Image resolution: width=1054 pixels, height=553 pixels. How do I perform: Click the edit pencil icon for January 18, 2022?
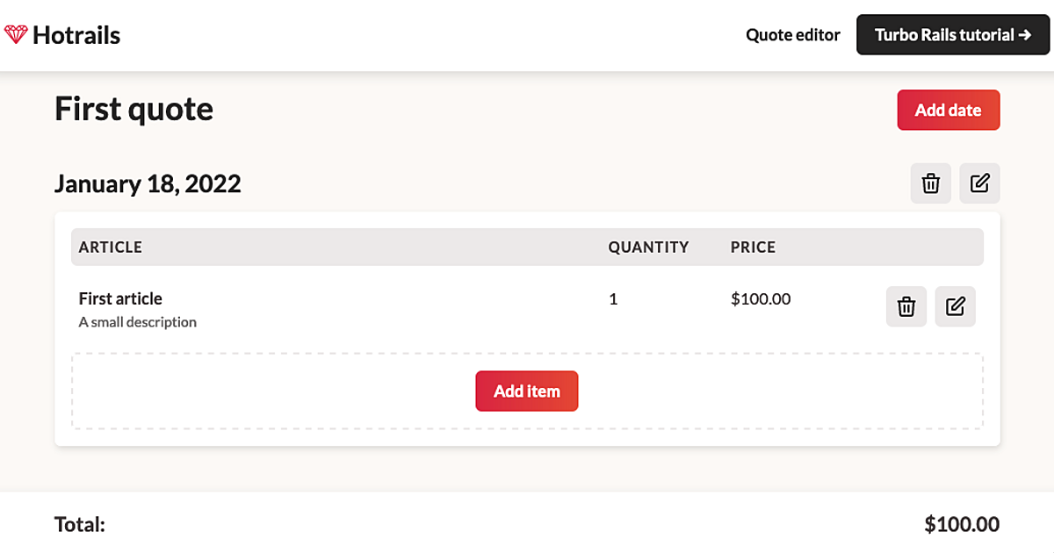979,183
